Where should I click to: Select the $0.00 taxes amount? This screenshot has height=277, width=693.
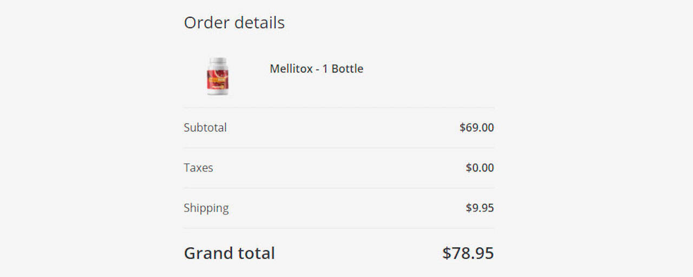click(x=480, y=168)
